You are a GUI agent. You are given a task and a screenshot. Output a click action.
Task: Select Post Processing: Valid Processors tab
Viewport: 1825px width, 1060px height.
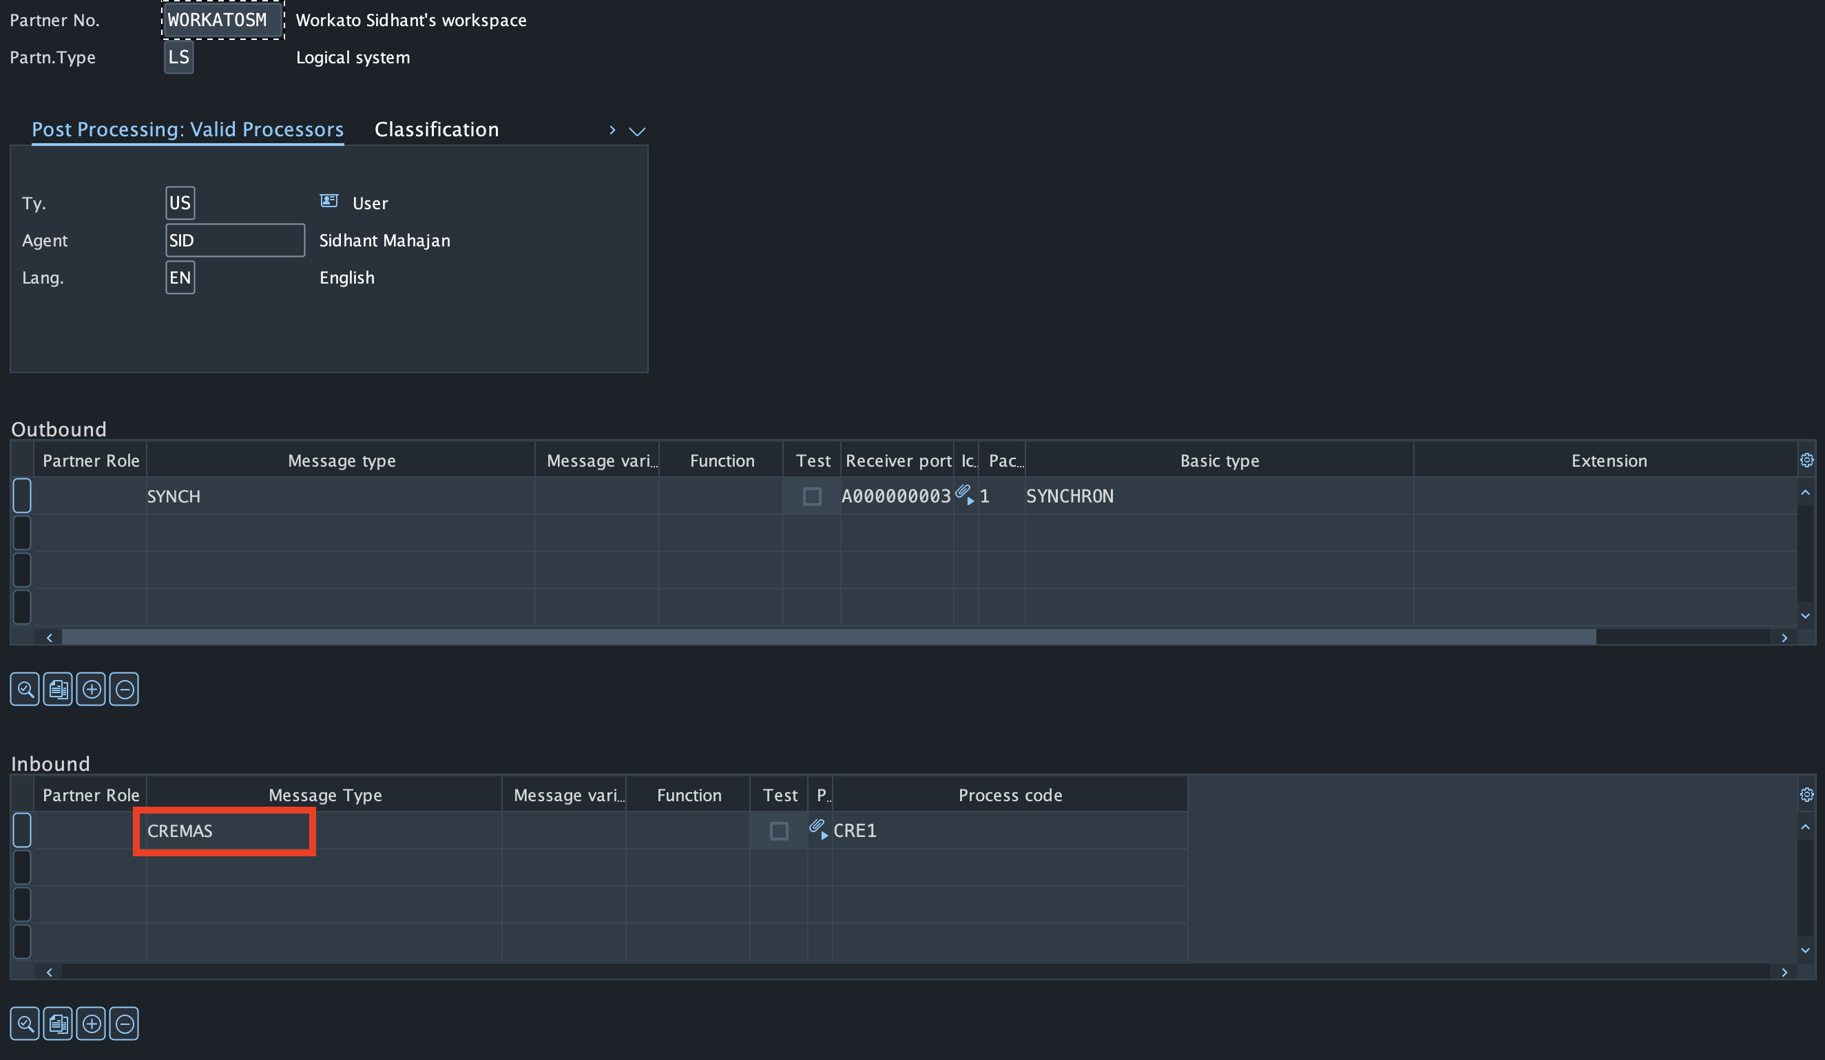(187, 129)
